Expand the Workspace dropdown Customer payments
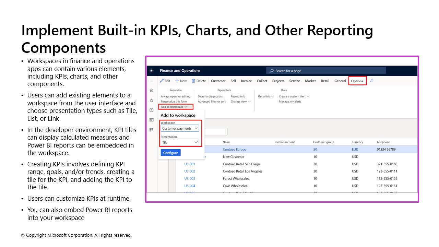The width and height of the screenshot is (439, 247). (x=180, y=128)
